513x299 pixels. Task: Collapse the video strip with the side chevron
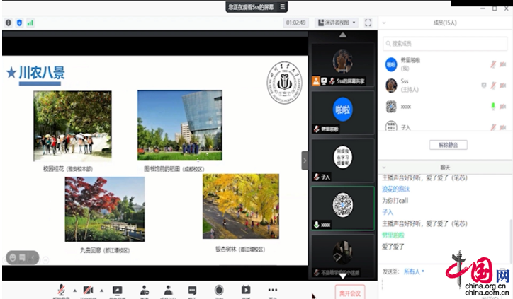pyautogui.click(x=305, y=160)
